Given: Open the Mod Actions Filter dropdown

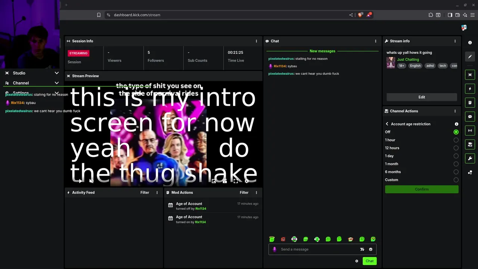Looking at the screenshot, I should pyautogui.click(x=244, y=192).
